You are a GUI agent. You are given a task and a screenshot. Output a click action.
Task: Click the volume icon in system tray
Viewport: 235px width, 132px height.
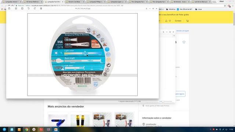point(217,129)
